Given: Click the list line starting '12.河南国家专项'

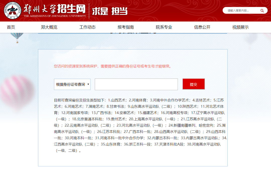Looking at the screenshot, I should [140, 113].
